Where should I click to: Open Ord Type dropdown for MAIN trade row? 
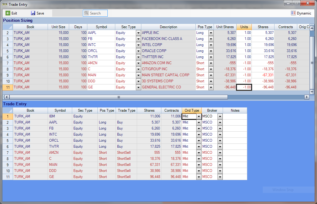coord(199,165)
